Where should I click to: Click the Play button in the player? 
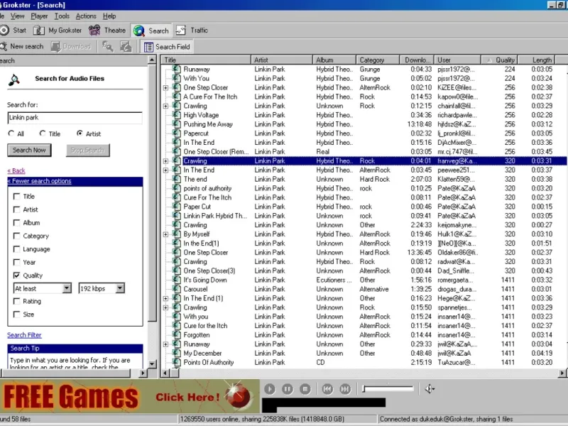click(270, 389)
